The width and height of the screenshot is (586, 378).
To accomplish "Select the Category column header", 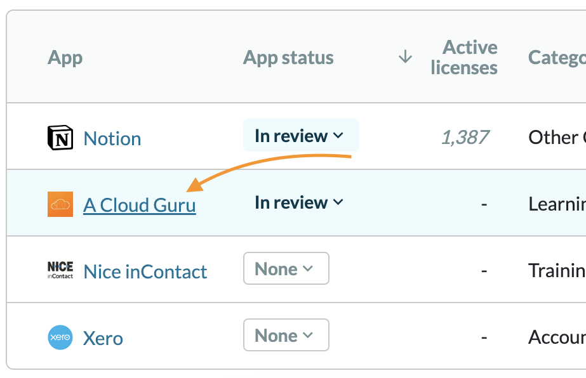I will pos(556,58).
